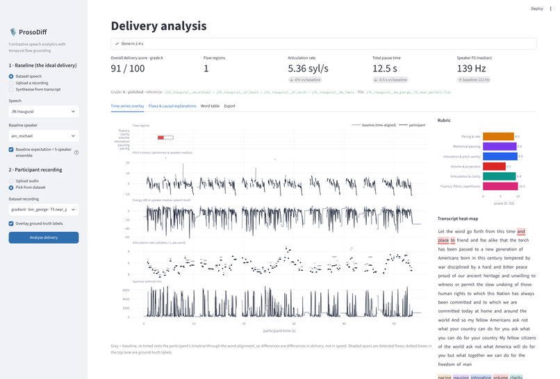This screenshot has width=560, height=379.
Task: Click the orange Pacing & rate bar
Action: pyautogui.click(x=498, y=136)
